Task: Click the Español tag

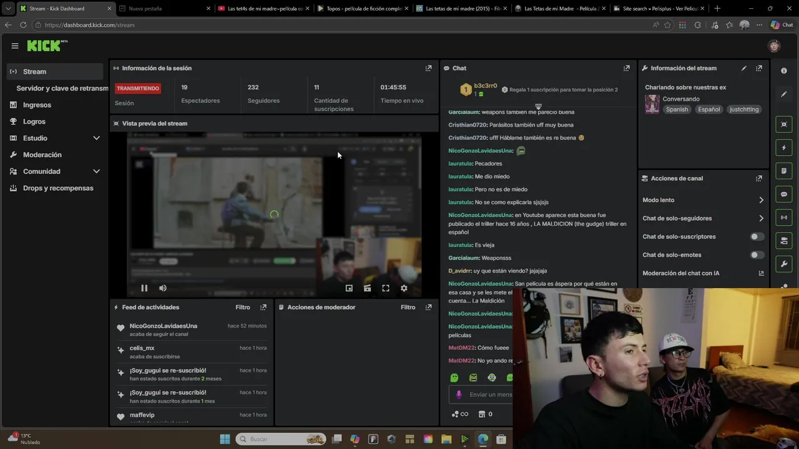Action: pyautogui.click(x=709, y=109)
